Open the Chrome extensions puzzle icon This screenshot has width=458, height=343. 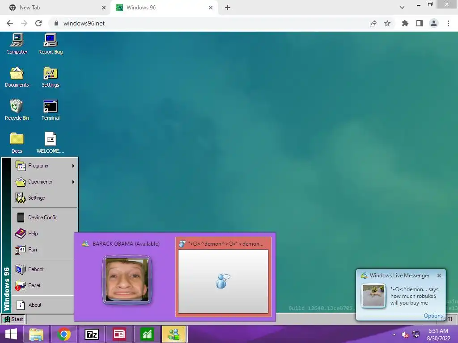pos(405,23)
